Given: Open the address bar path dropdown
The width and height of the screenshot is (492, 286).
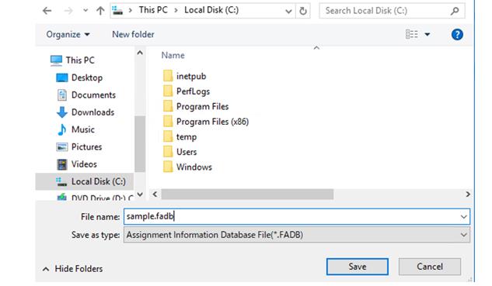Looking at the screenshot, I should tap(288, 12).
